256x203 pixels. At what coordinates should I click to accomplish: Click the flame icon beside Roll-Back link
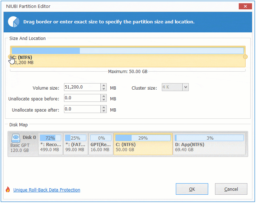point(8,190)
